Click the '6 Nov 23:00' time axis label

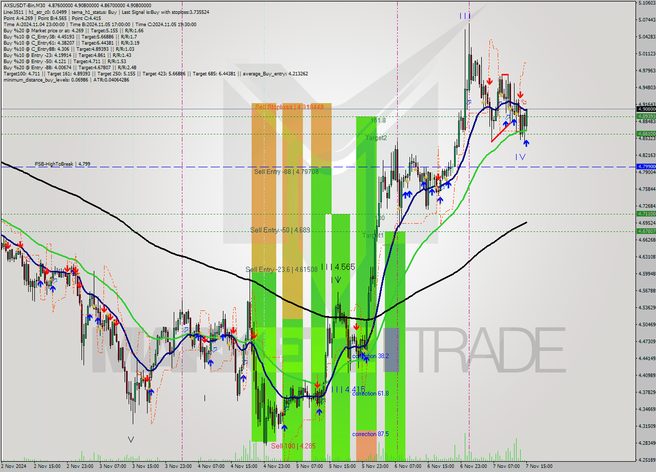(474, 466)
